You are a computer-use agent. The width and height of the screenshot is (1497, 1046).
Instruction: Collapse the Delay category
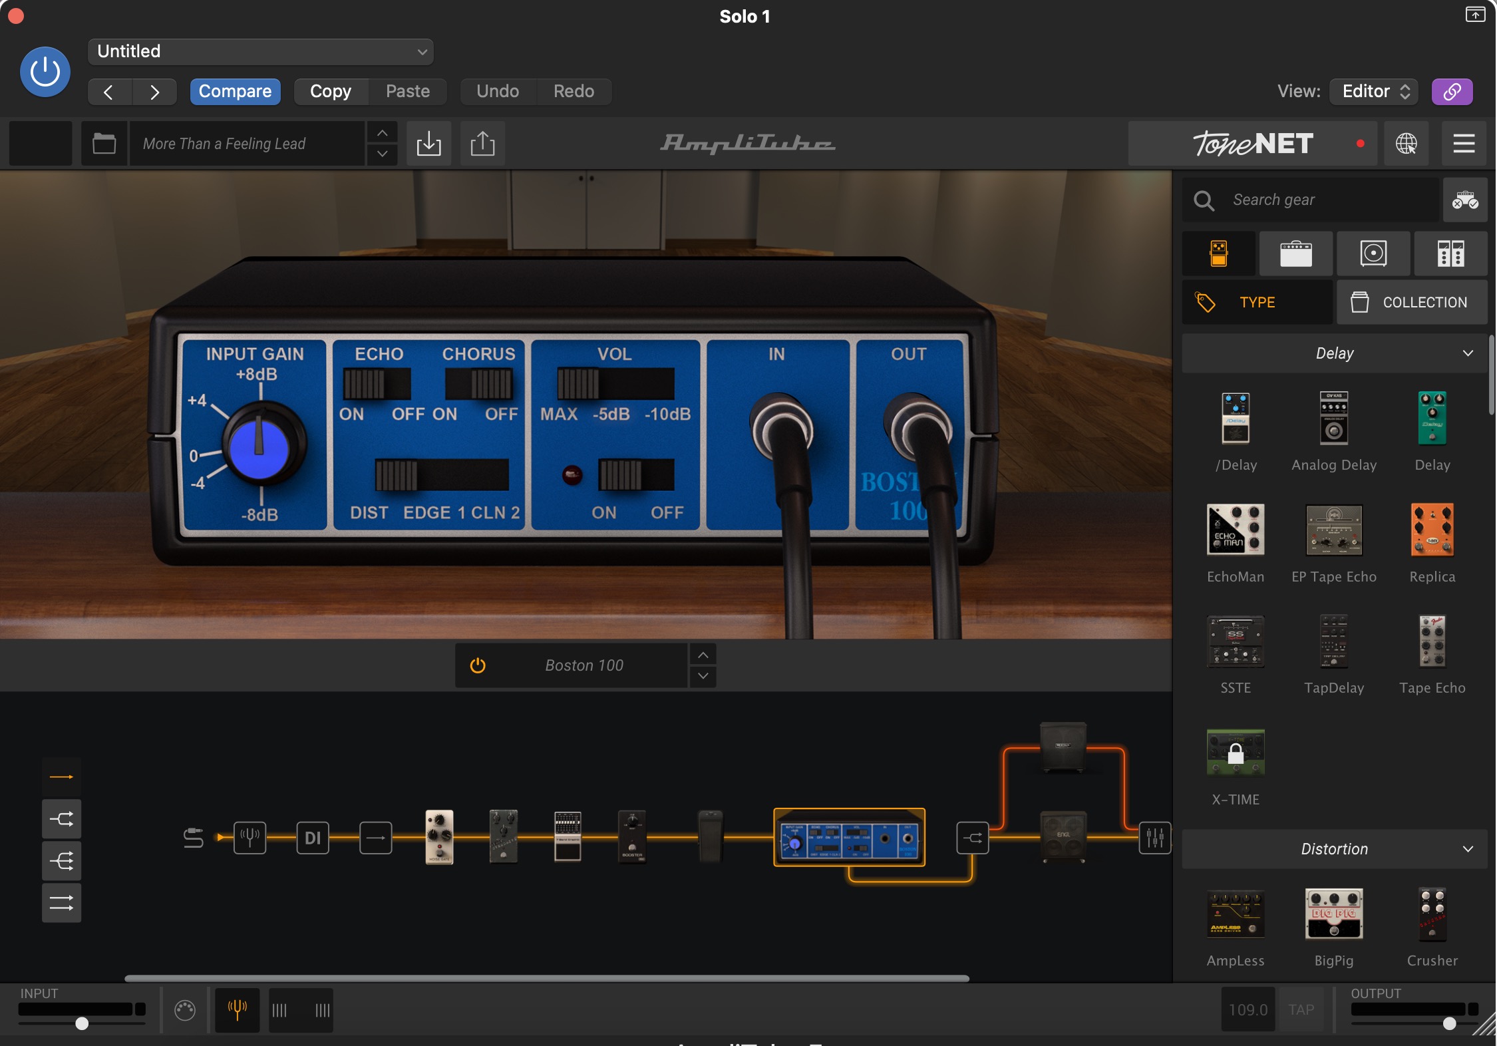click(1335, 353)
